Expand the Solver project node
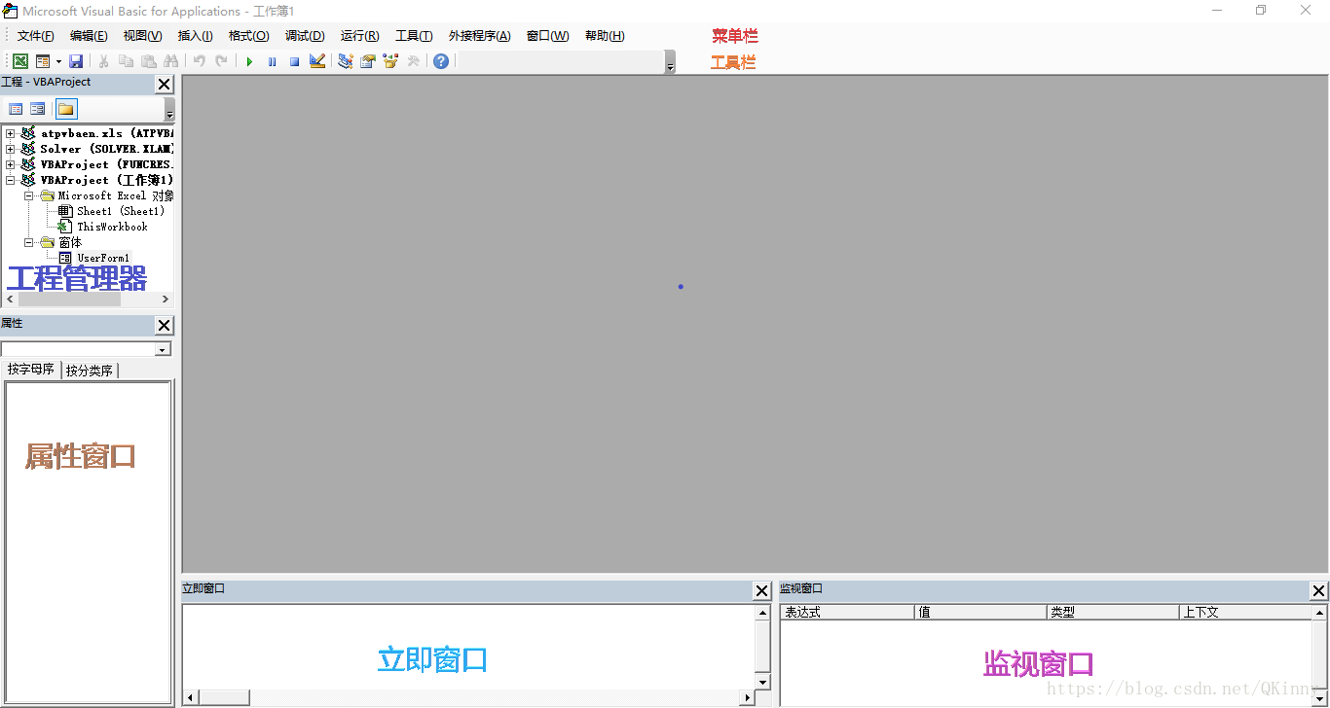Viewport: 1330px width, 708px height. point(11,149)
